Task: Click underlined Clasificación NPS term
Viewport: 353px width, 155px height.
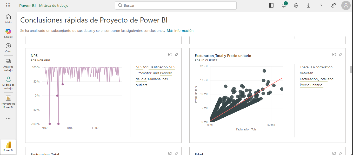Action: (x=162, y=67)
